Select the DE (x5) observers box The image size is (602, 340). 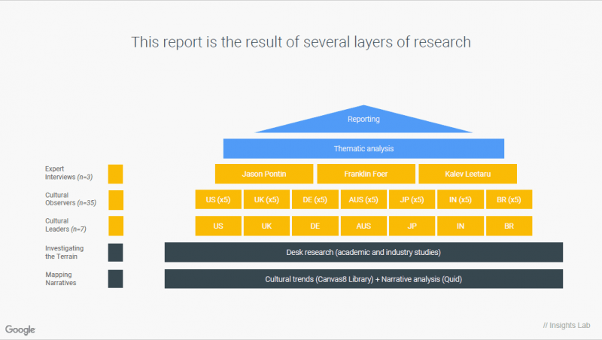(x=315, y=199)
